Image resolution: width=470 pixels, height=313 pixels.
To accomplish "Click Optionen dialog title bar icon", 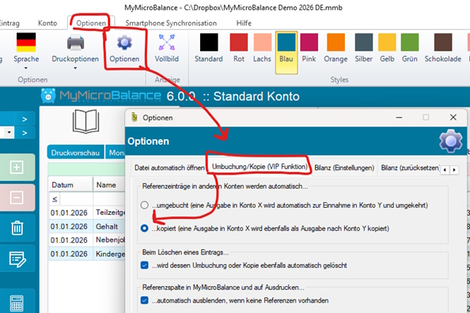I will pos(135,118).
